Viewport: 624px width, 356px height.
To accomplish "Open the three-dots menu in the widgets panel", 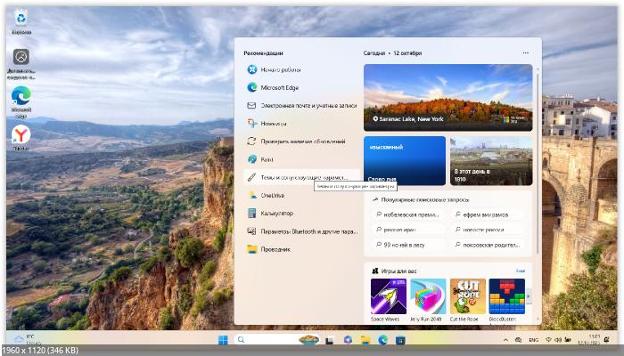I will coord(526,53).
